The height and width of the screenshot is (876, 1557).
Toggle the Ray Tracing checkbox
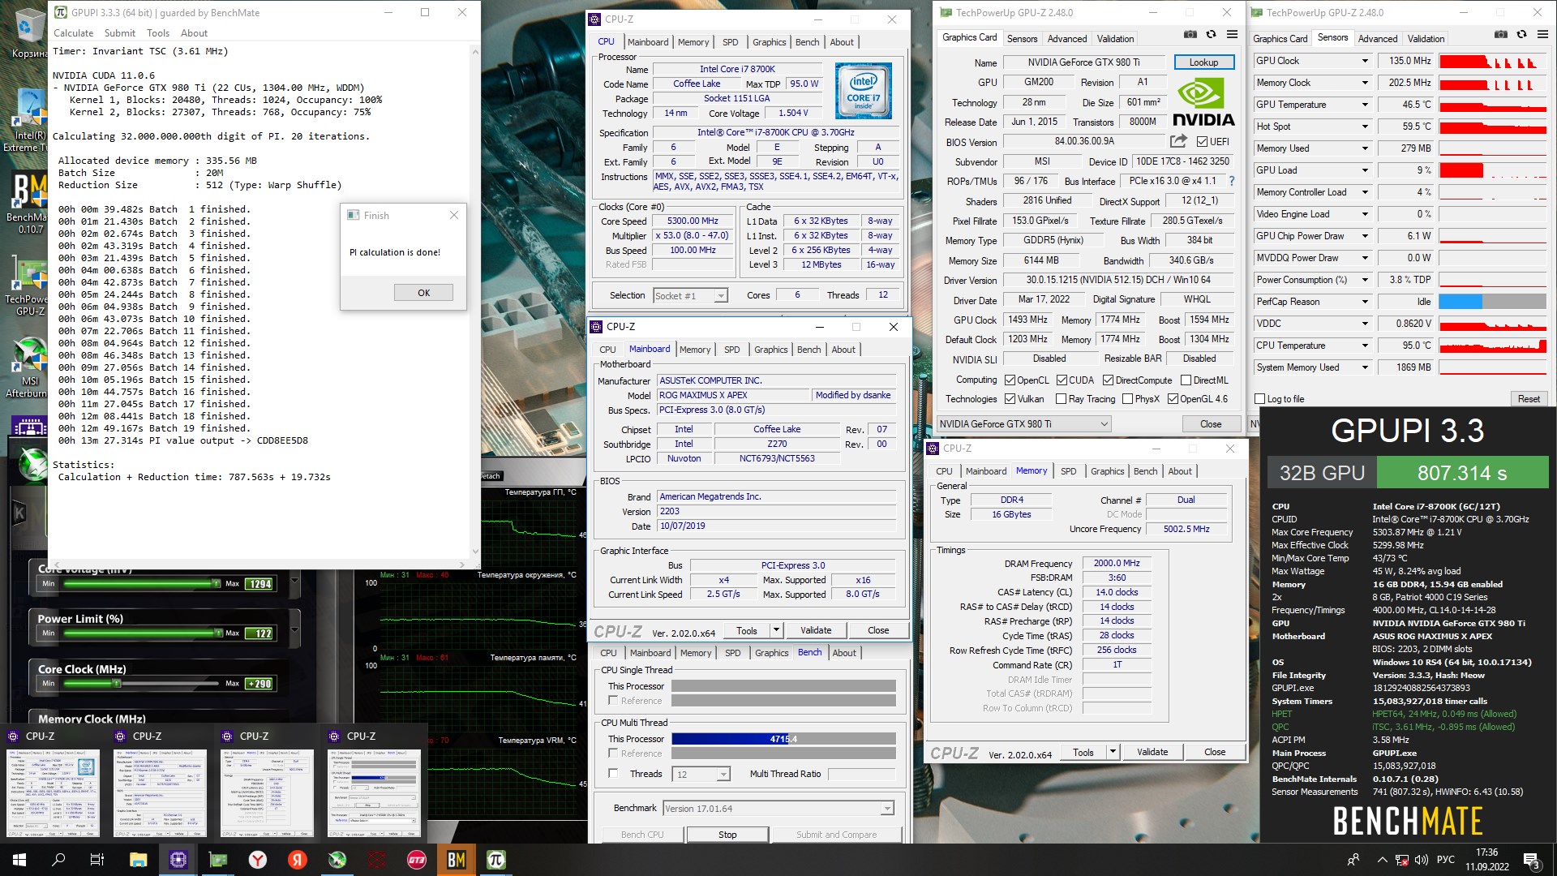(1061, 399)
